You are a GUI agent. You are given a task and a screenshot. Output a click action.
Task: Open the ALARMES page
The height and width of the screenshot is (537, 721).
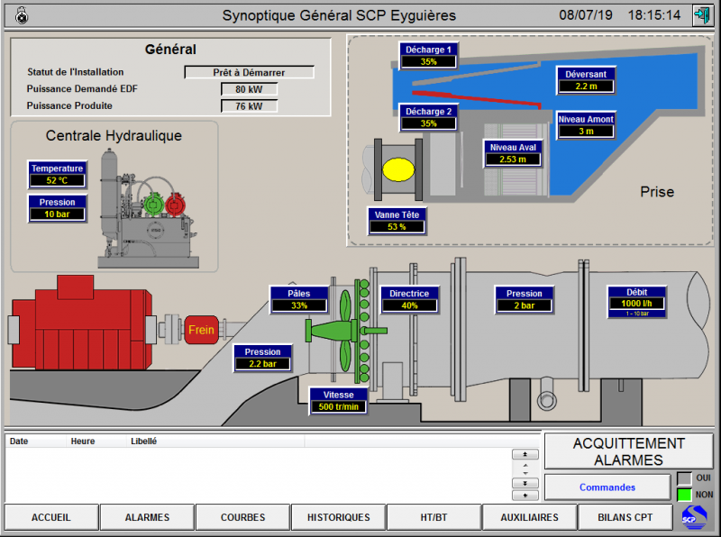[x=147, y=517]
